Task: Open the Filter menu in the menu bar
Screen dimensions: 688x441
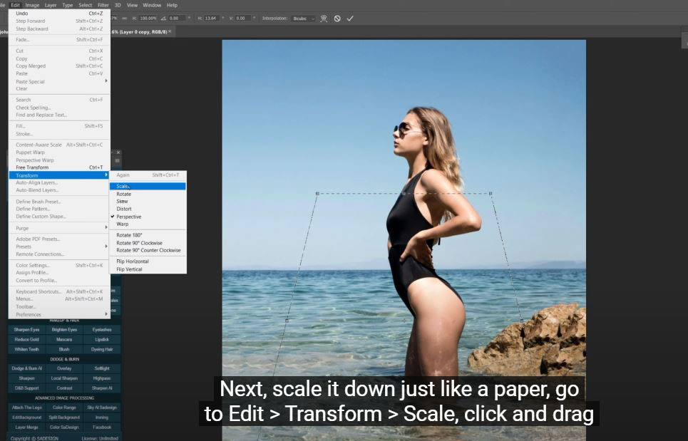Action: [x=103, y=5]
